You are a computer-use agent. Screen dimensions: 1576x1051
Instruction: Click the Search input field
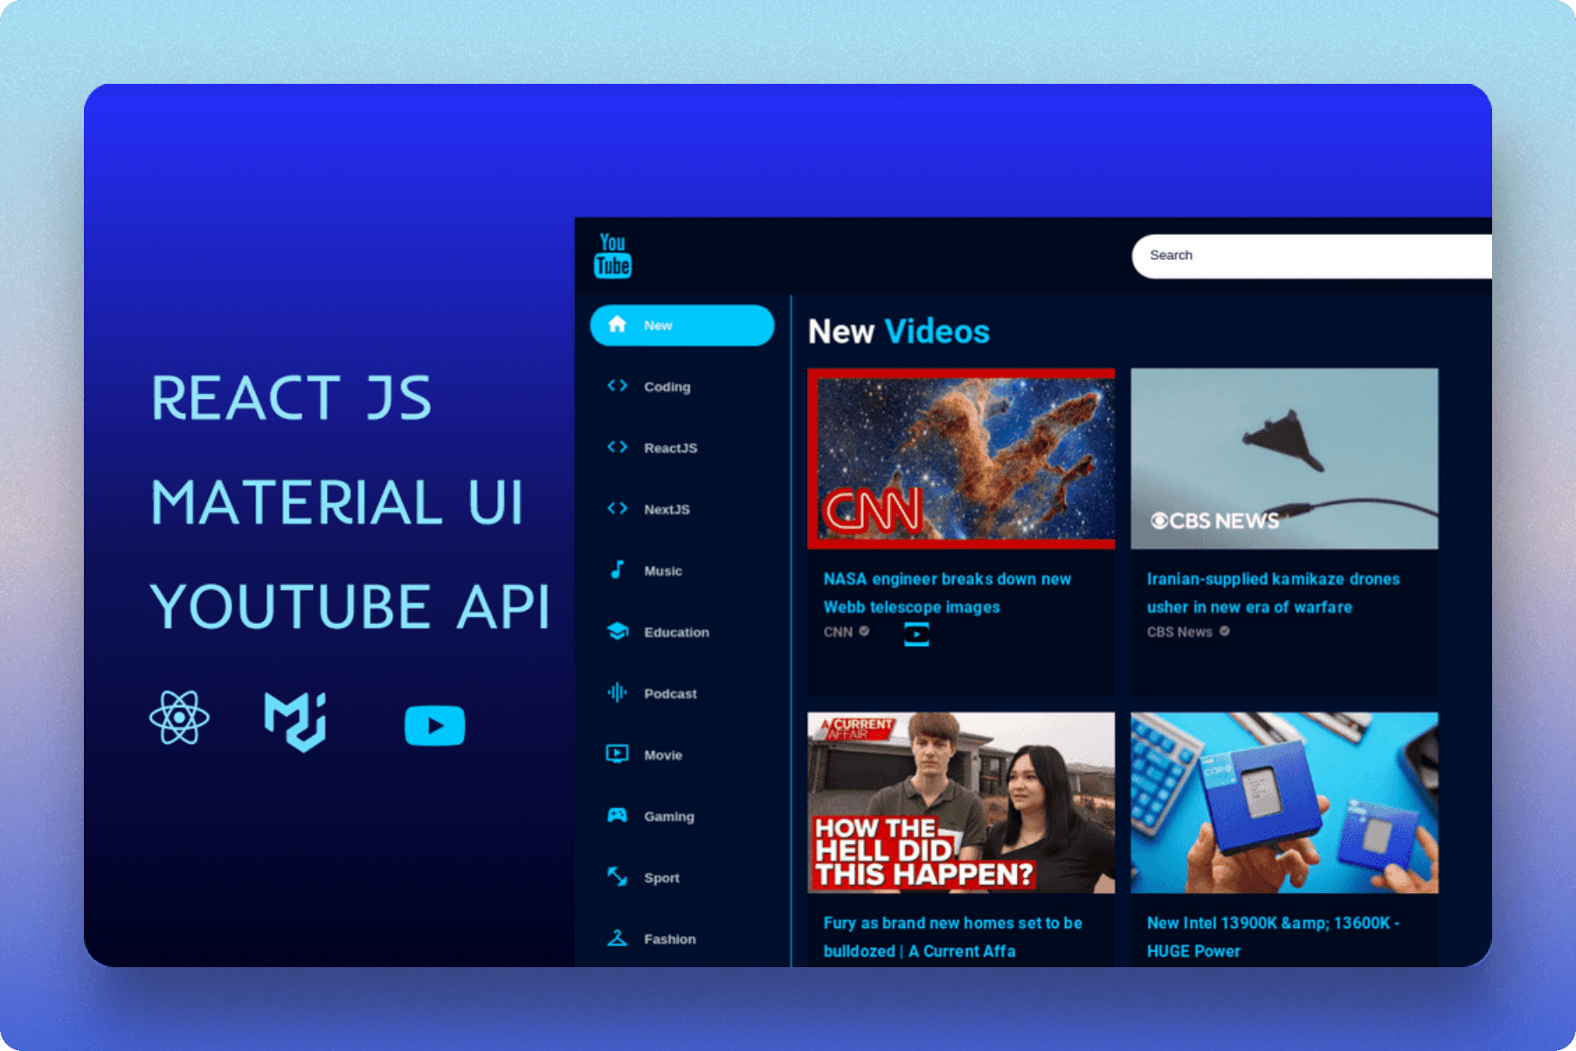click(x=1312, y=256)
